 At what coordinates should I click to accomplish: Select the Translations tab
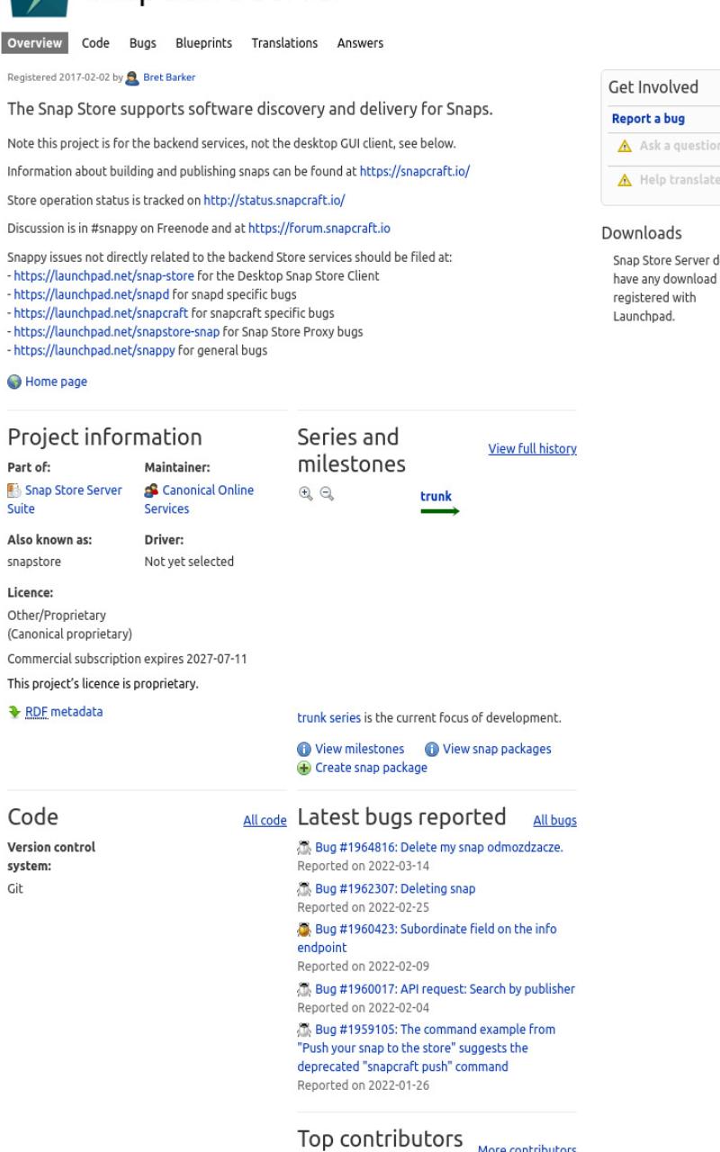coord(284,42)
